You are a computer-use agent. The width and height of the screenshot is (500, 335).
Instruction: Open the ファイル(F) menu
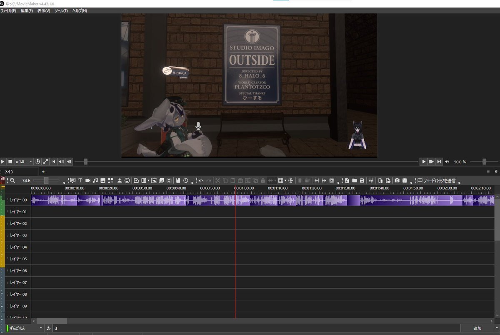tap(8, 10)
